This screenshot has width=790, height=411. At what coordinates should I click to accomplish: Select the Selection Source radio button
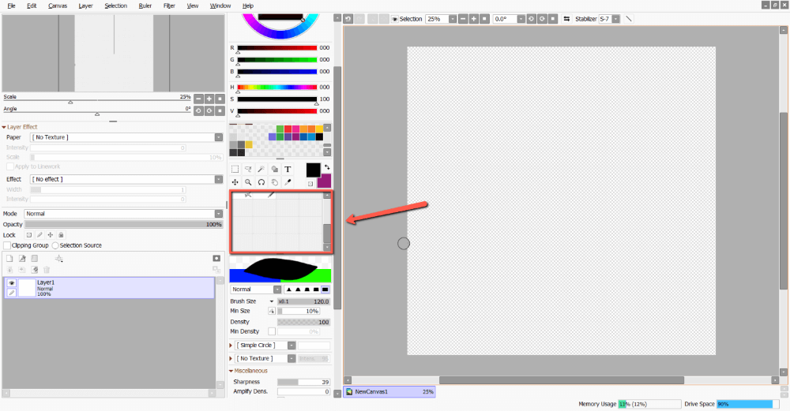click(55, 245)
